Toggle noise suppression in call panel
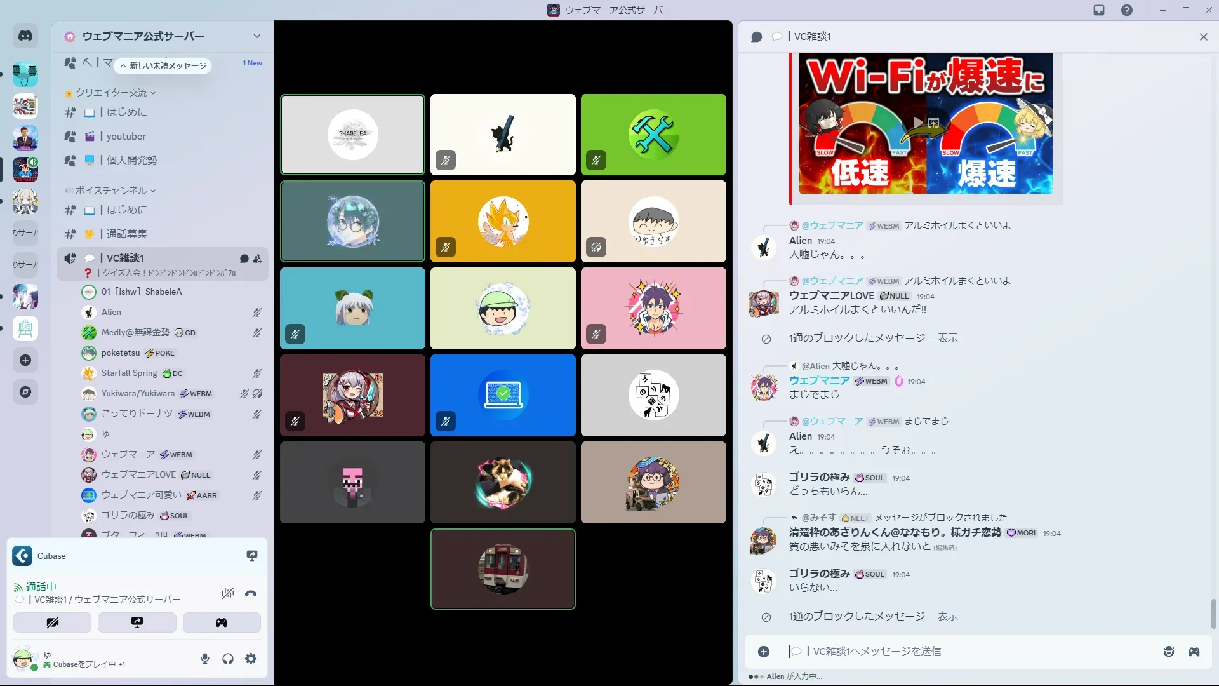Screen dimensions: 1219x686 click(227, 594)
